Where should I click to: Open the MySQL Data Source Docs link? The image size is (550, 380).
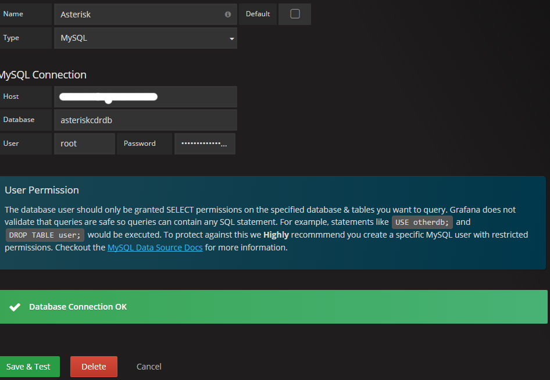pos(155,248)
